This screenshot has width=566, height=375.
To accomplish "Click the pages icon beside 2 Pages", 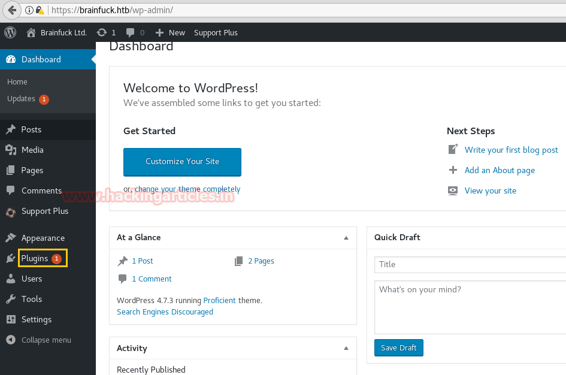I will (x=238, y=261).
